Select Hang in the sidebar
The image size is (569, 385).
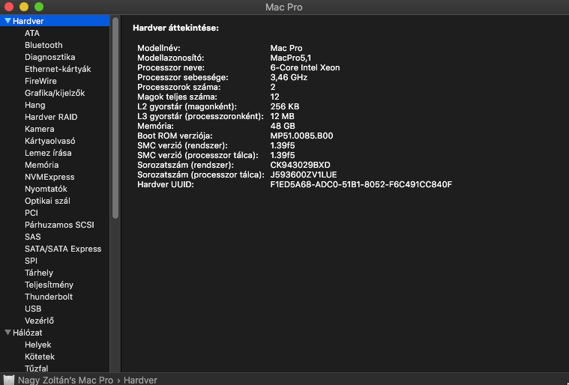(x=34, y=105)
